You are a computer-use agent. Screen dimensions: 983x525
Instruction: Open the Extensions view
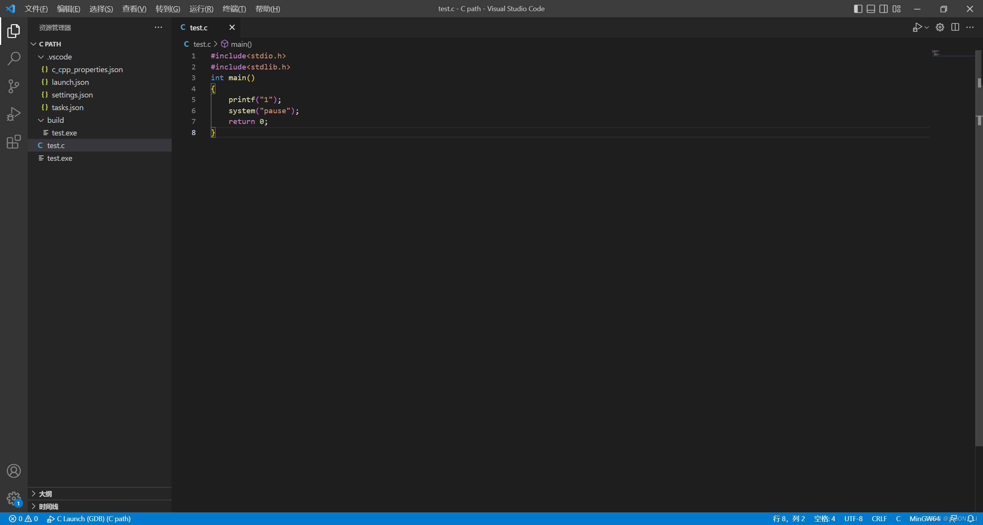(14, 142)
